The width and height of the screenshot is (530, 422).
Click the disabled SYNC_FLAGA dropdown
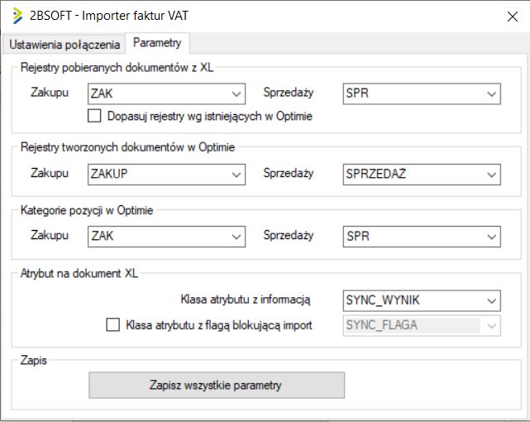(x=422, y=326)
